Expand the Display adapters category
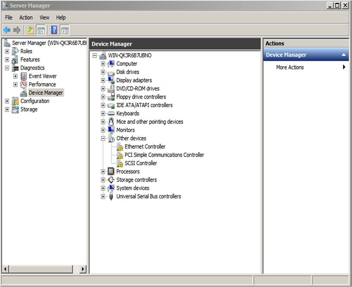The height and width of the screenshot is (287, 352). [103, 80]
